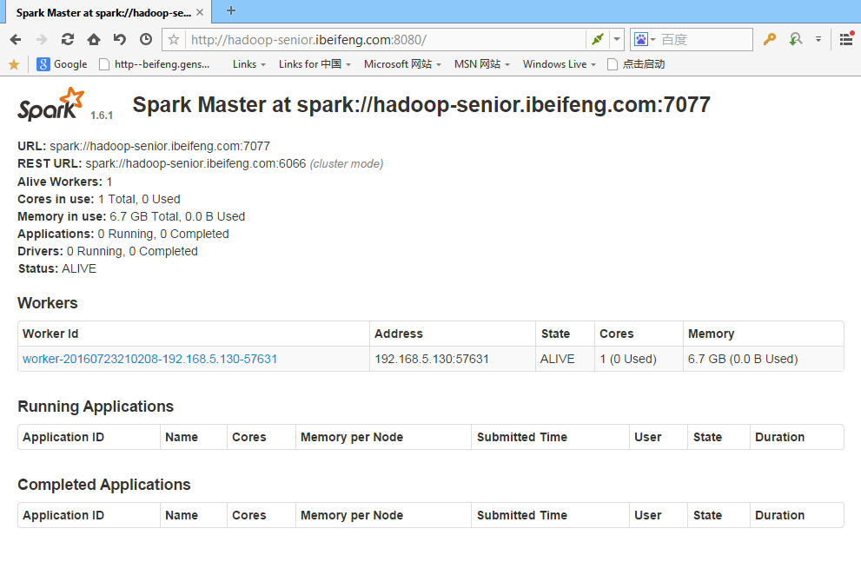Bookmark this page with the address bar star
861x562 pixels.
pyautogui.click(x=174, y=39)
